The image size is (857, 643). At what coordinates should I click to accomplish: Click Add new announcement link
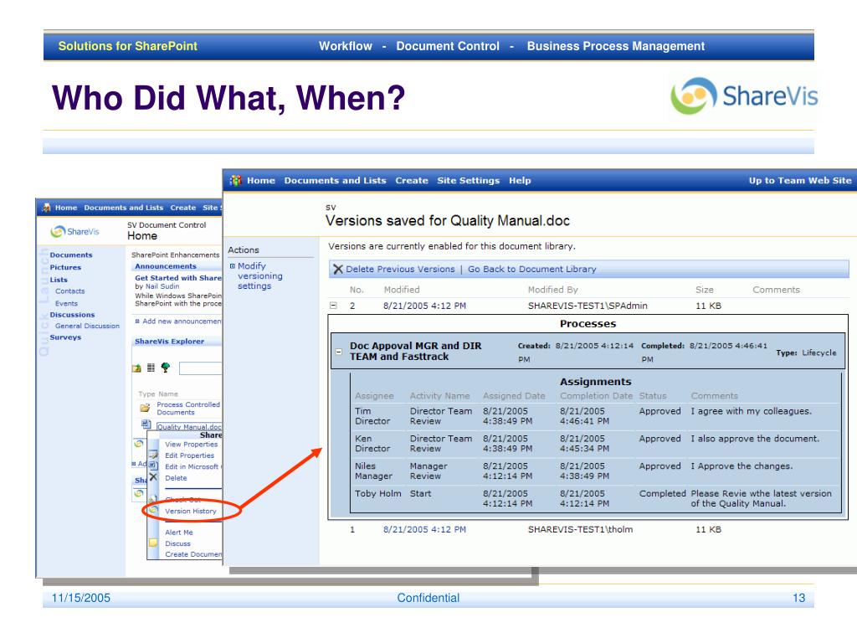(182, 321)
